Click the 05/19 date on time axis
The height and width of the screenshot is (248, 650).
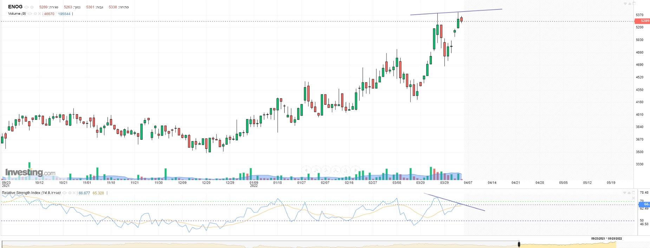611,182
